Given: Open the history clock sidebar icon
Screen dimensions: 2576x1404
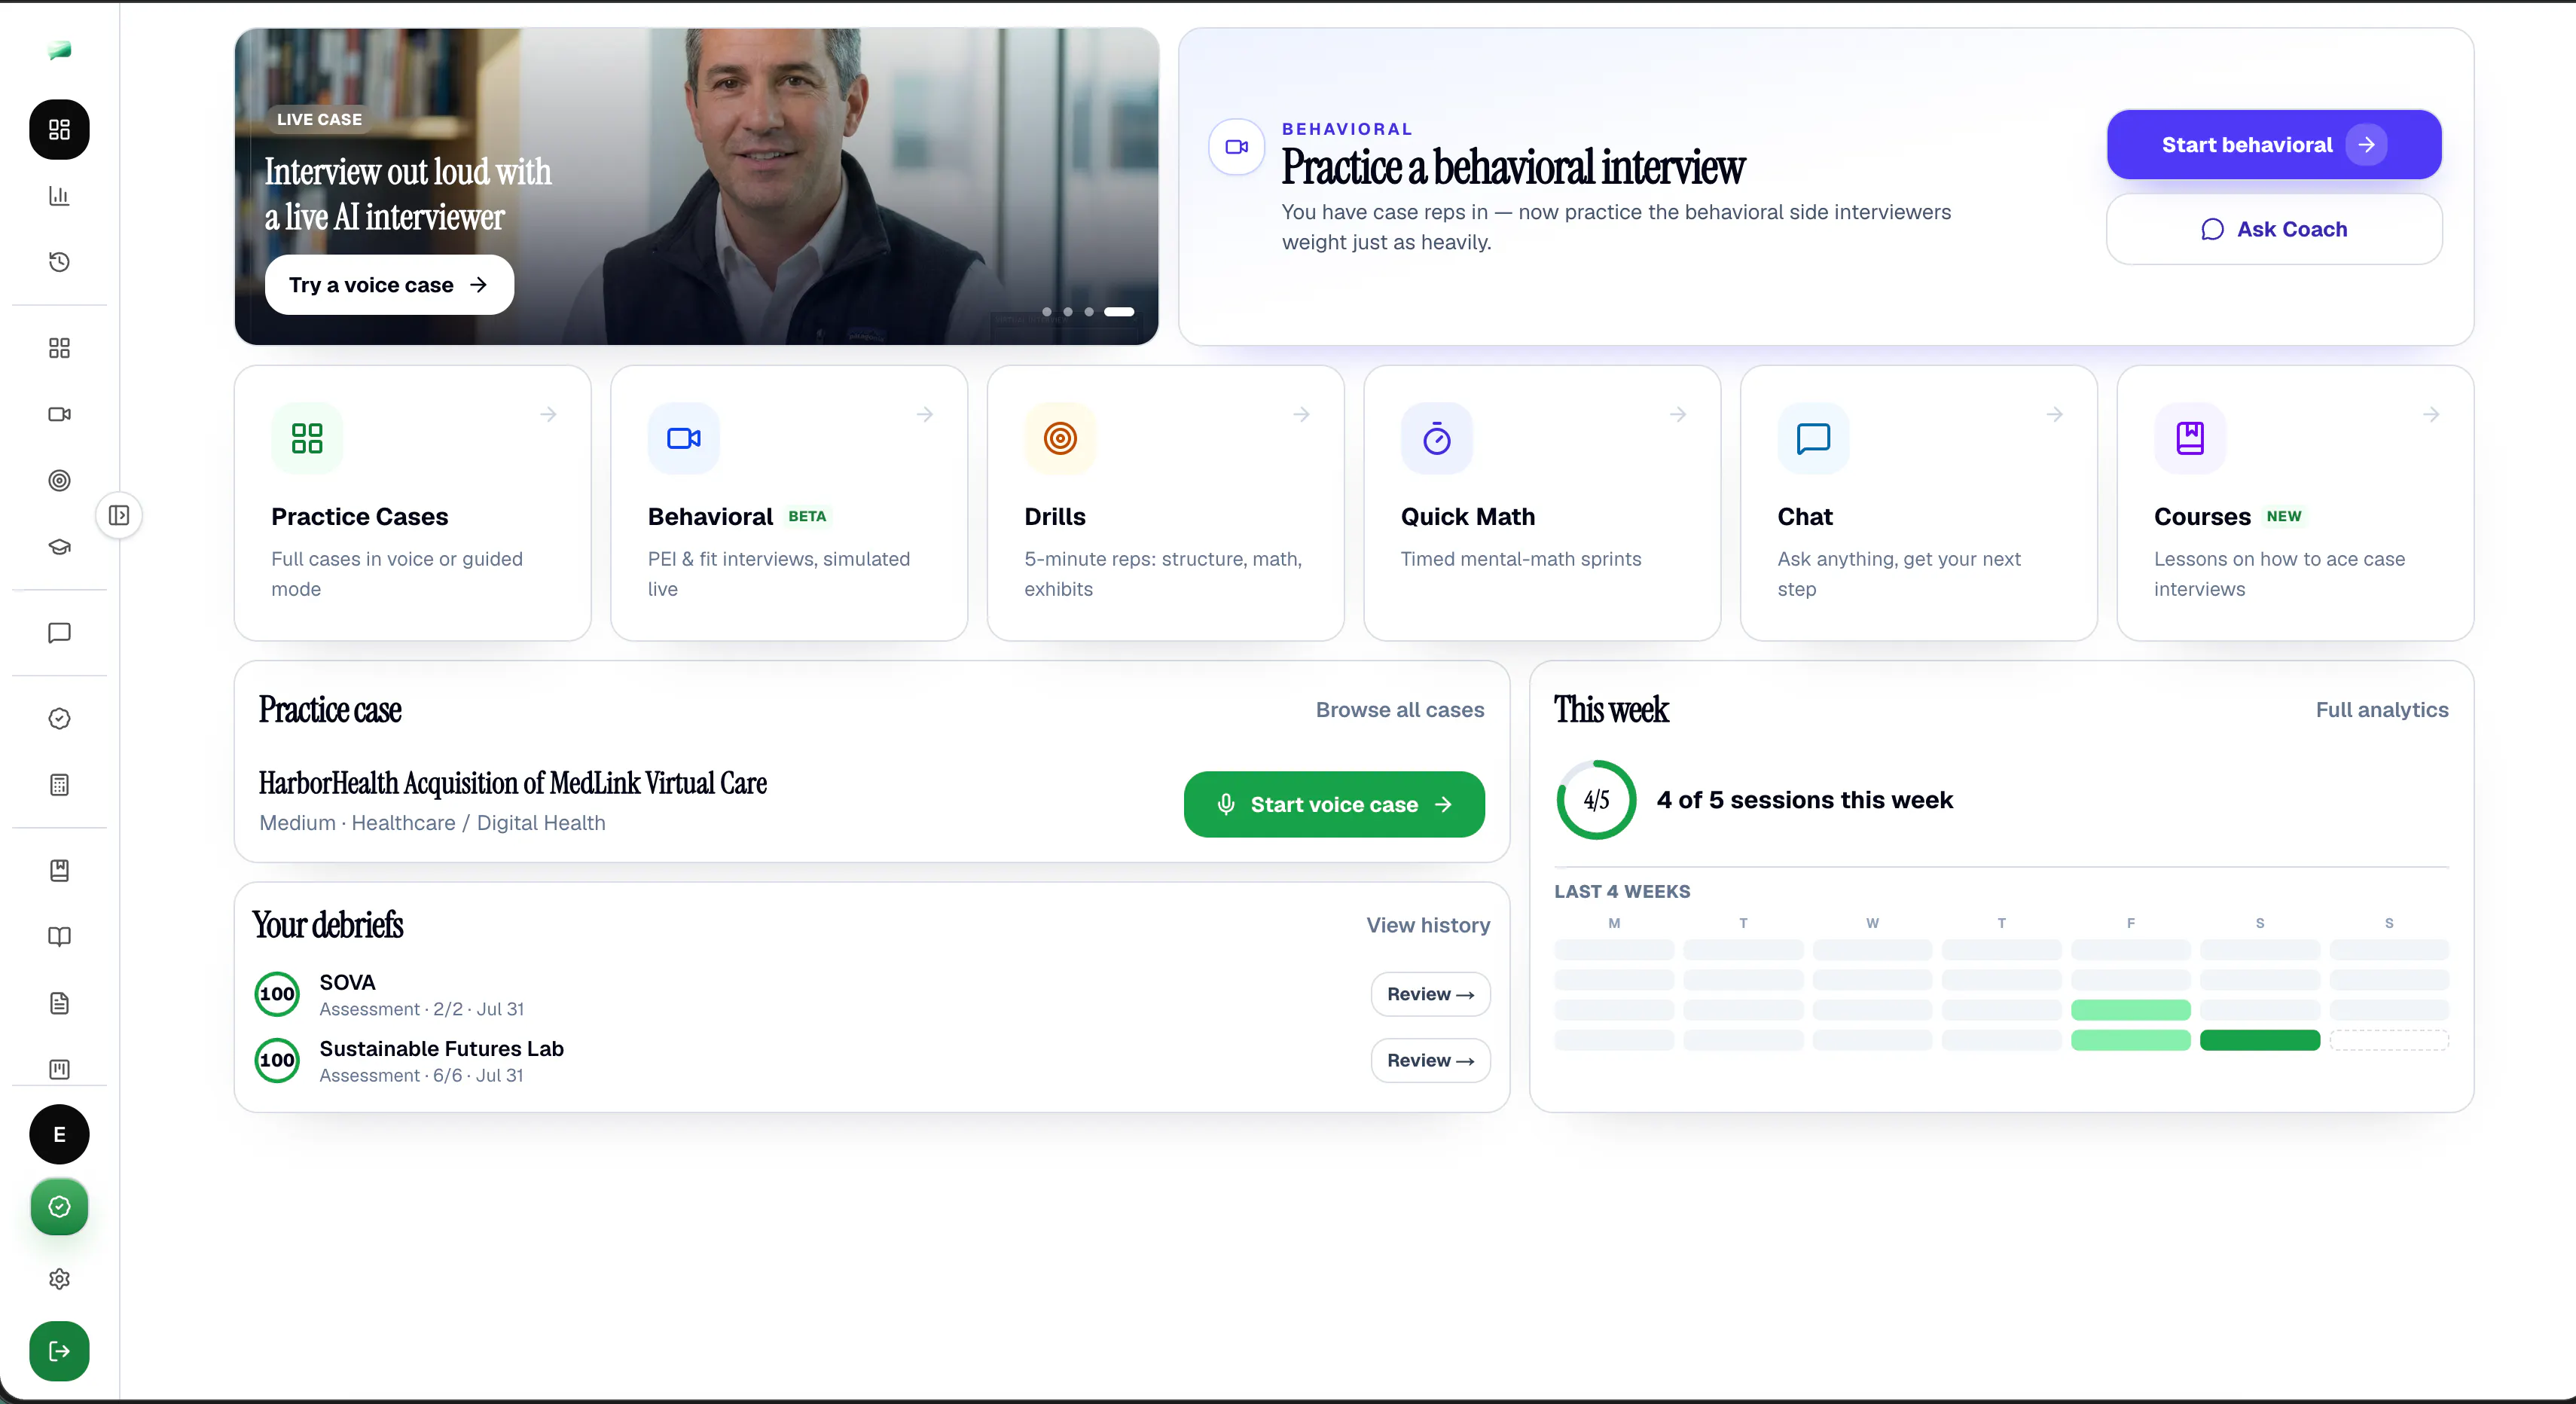Looking at the screenshot, I should [x=59, y=262].
